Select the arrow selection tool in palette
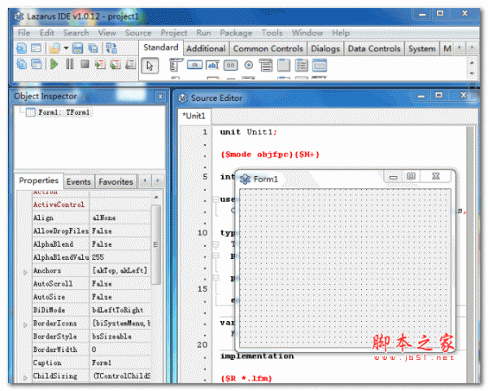Viewport: 488px width, 391px height. pyautogui.click(x=150, y=66)
